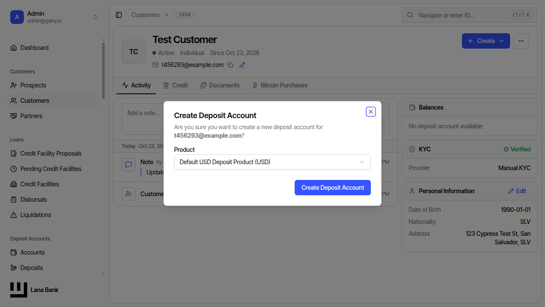Click the Note activity chat icon
Viewport: 545px width, 307px height.
pyautogui.click(x=129, y=165)
